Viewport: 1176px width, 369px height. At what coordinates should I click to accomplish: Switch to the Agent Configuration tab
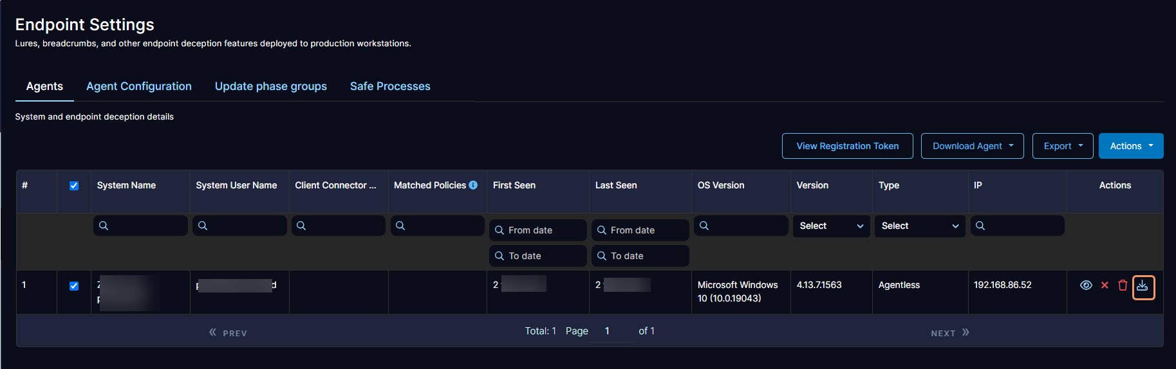pyautogui.click(x=139, y=86)
